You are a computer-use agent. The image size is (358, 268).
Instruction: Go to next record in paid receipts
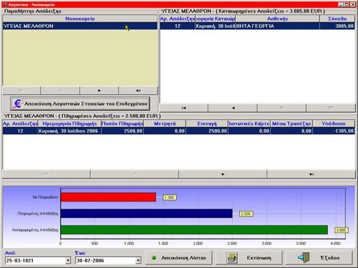pos(223,174)
